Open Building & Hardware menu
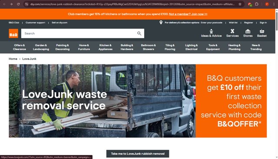Viewport: 278px width, 159px height. click(x=127, y=47)
